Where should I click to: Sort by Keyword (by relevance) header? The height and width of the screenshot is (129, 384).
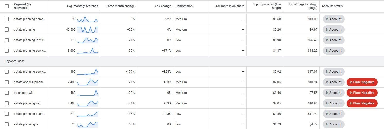(23, 6)
